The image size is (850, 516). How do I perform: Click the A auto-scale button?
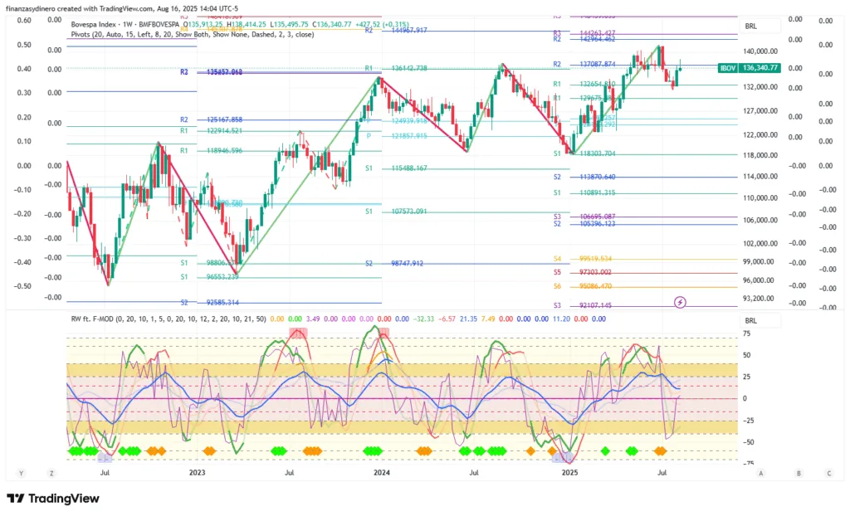761,473
